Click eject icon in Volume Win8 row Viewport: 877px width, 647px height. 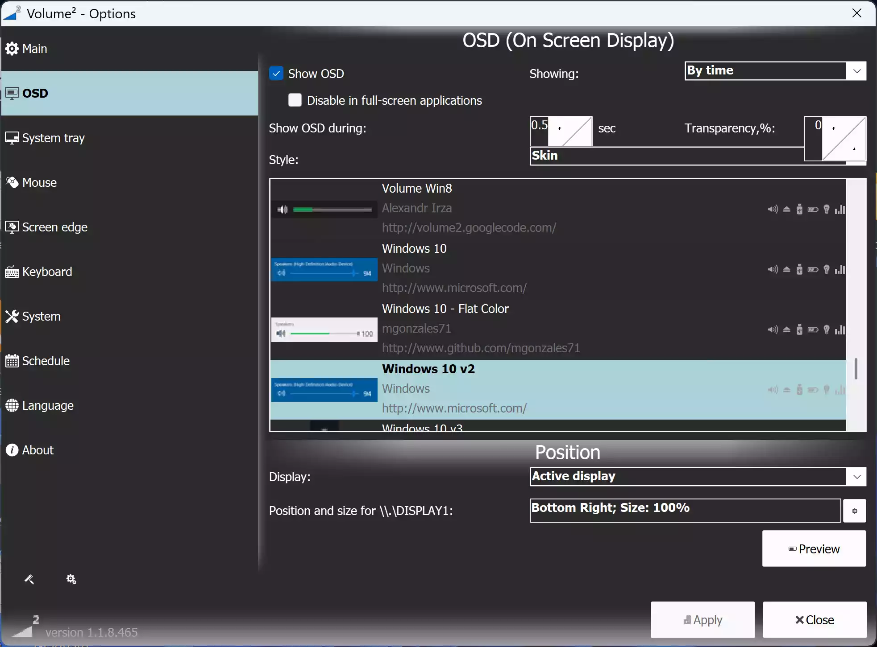click(x=787, y=210)
